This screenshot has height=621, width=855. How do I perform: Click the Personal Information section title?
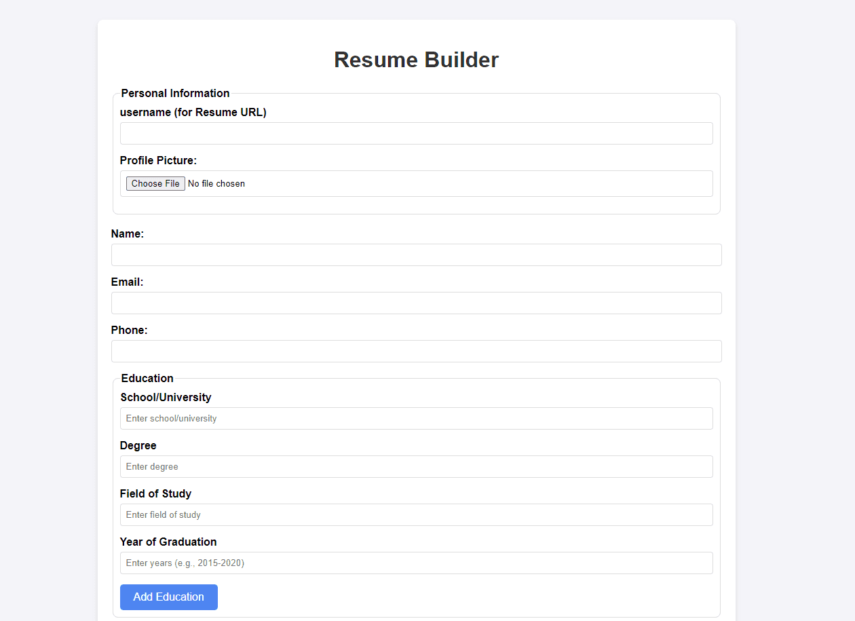click(x=175, y=93)
